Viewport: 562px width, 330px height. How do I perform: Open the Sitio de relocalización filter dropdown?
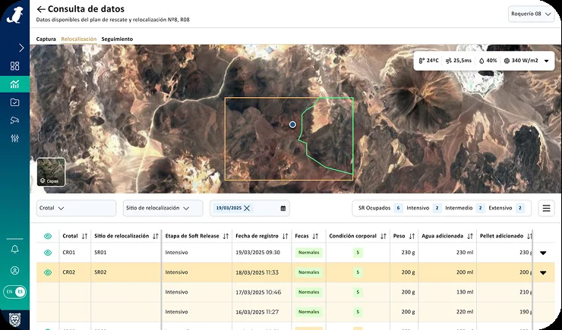tap(163, 208)
